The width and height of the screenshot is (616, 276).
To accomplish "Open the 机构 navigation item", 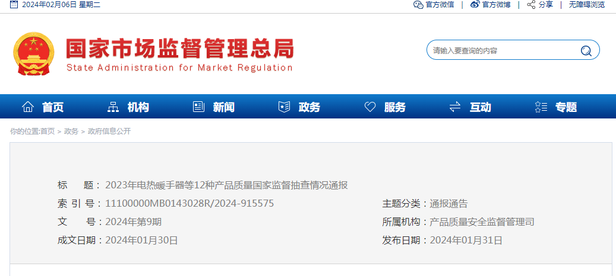I will (138, 107).
